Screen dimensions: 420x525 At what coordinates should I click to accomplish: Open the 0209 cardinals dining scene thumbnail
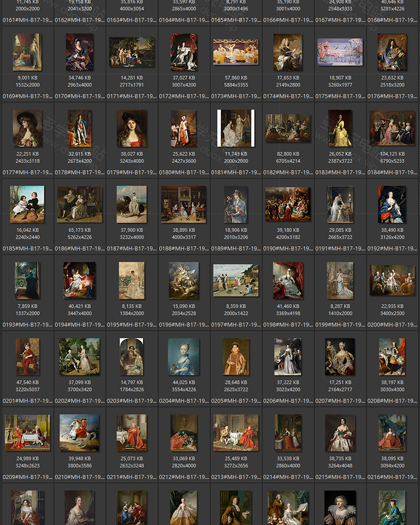[x=27, y=433]
